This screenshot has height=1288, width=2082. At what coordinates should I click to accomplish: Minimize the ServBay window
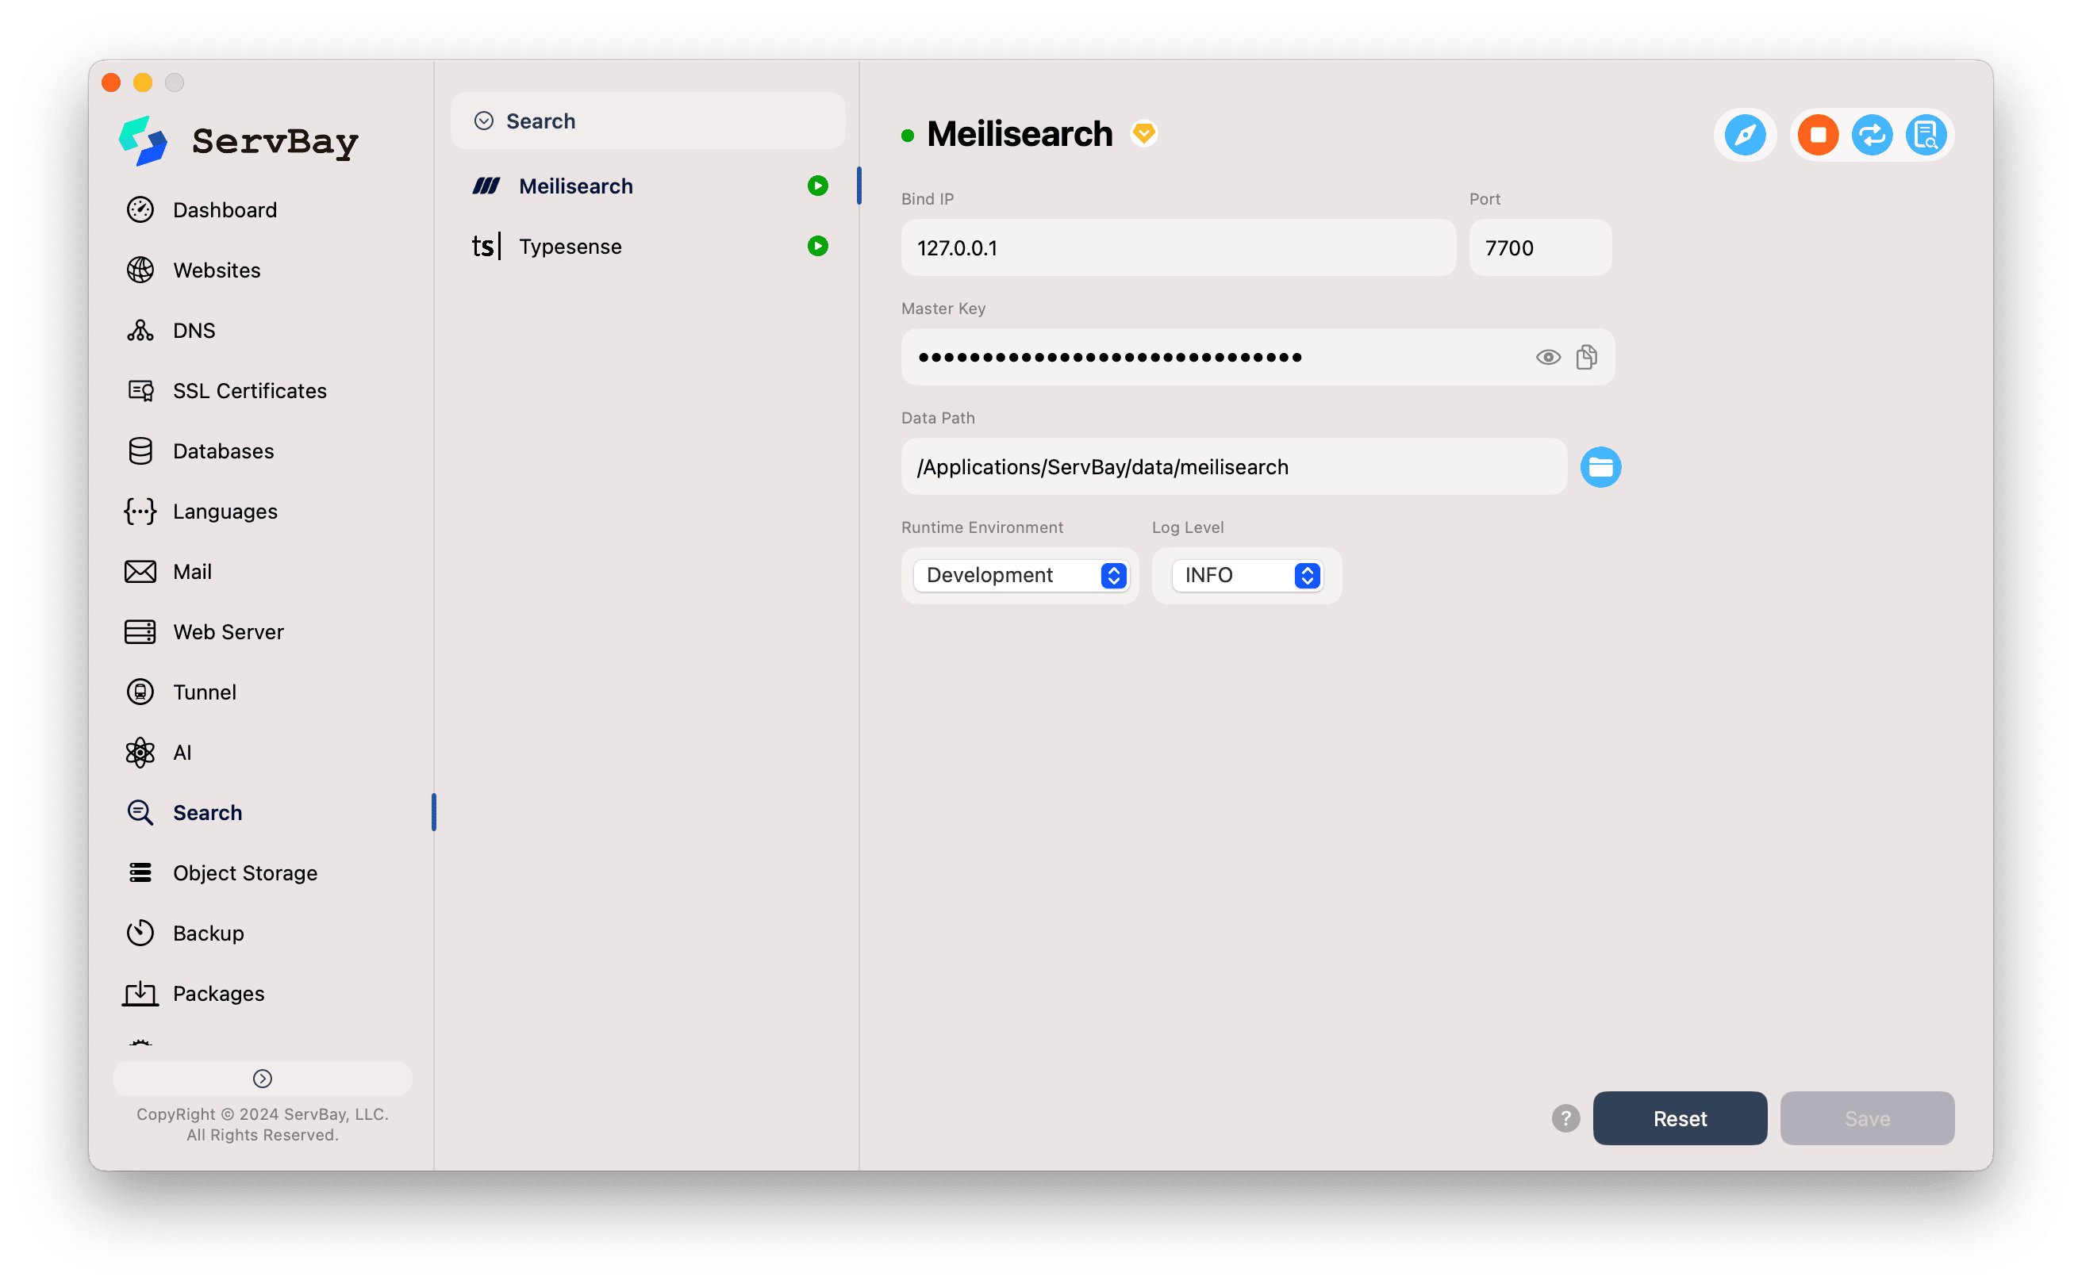point(142,82)
